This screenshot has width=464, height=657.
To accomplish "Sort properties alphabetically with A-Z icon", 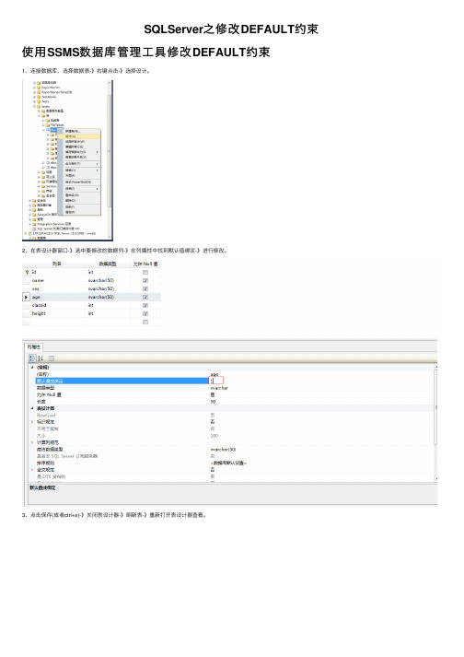I will click(41, 358).
